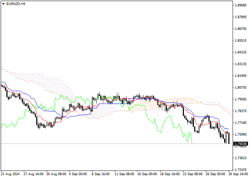
Task: Click the 1.84325 price axis label
Action: coord(240,52)
